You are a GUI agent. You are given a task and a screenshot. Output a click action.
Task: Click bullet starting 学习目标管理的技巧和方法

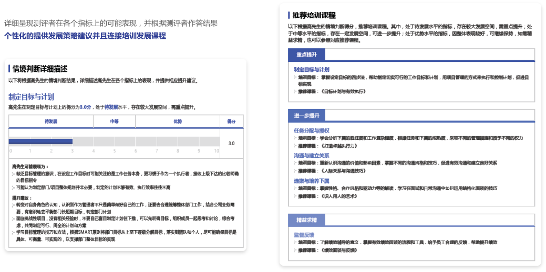tap(127, 235)
